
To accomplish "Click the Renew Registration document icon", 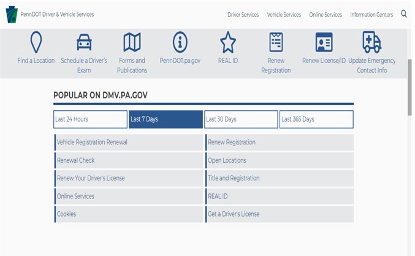I will (276, 42).
